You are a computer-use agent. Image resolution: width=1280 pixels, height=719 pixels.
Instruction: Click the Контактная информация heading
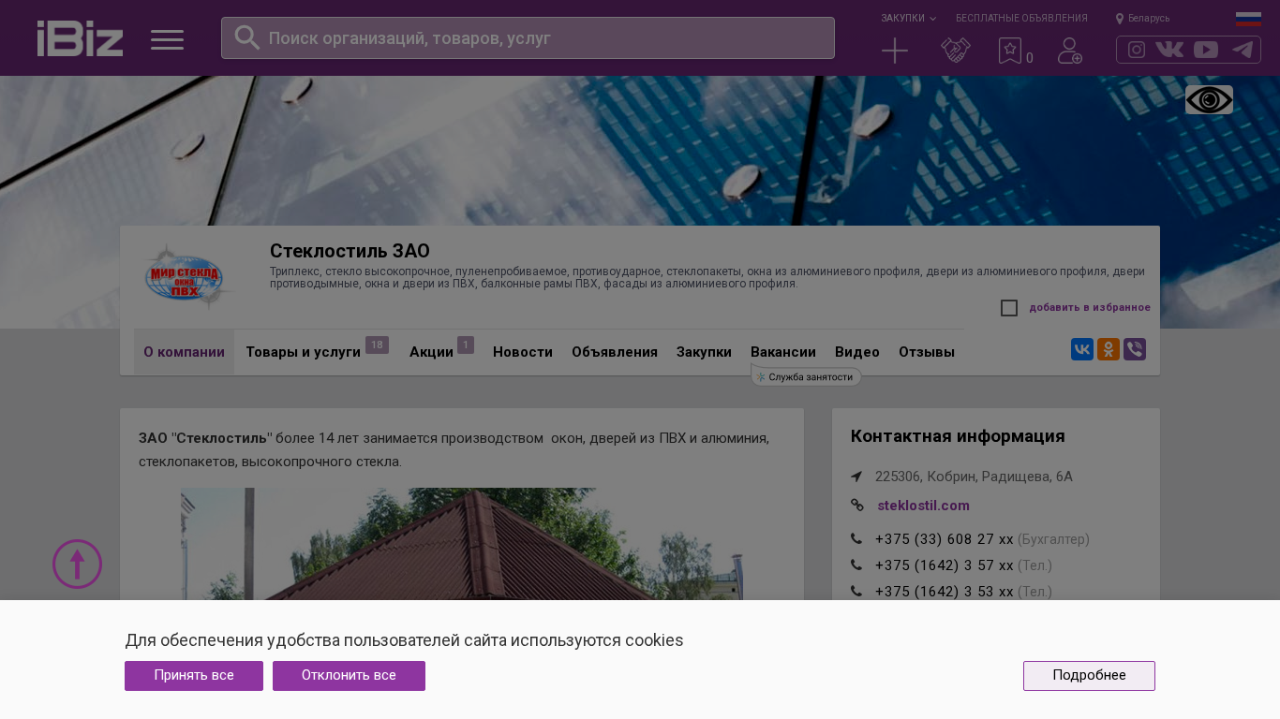(958, 436)
